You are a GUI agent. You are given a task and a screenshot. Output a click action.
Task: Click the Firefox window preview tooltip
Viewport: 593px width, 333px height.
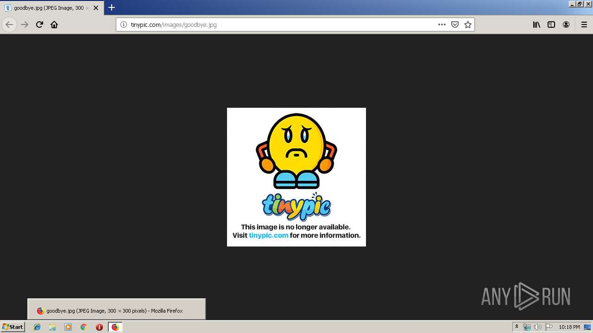pyautogui.click(x=116, y=309)
